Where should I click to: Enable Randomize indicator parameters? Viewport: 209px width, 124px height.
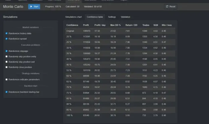pyautogui.click(x=6, y=80)
